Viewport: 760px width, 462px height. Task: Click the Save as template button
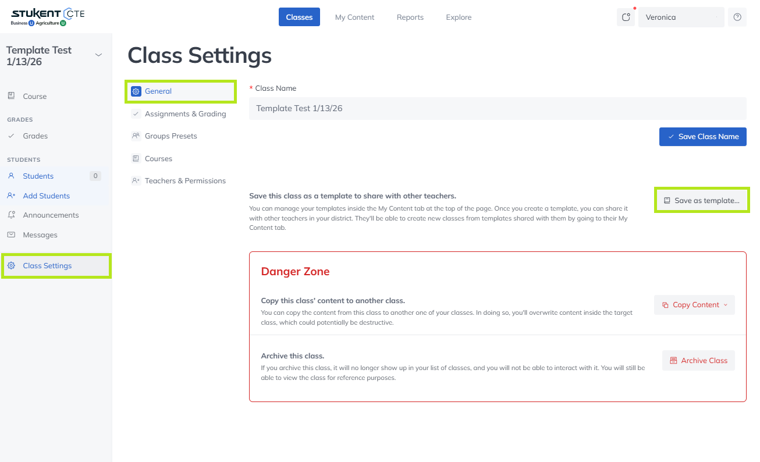click(701, 200)
